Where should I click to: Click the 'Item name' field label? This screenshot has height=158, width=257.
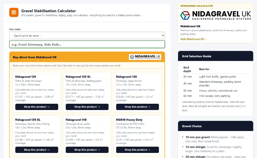coord(15,29)
